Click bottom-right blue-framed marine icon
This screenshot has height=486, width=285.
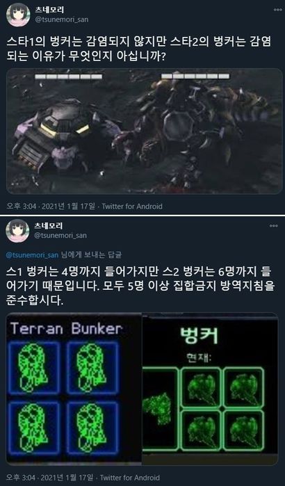93,428
